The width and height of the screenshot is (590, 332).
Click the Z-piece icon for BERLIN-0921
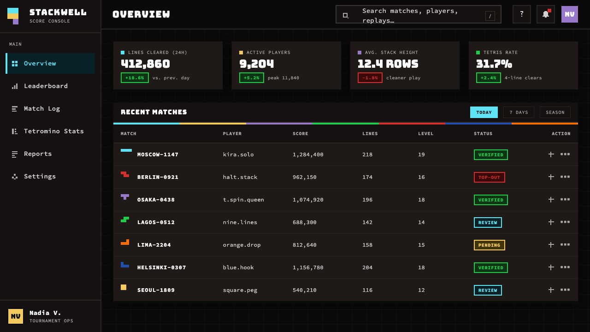pos(125,174)
